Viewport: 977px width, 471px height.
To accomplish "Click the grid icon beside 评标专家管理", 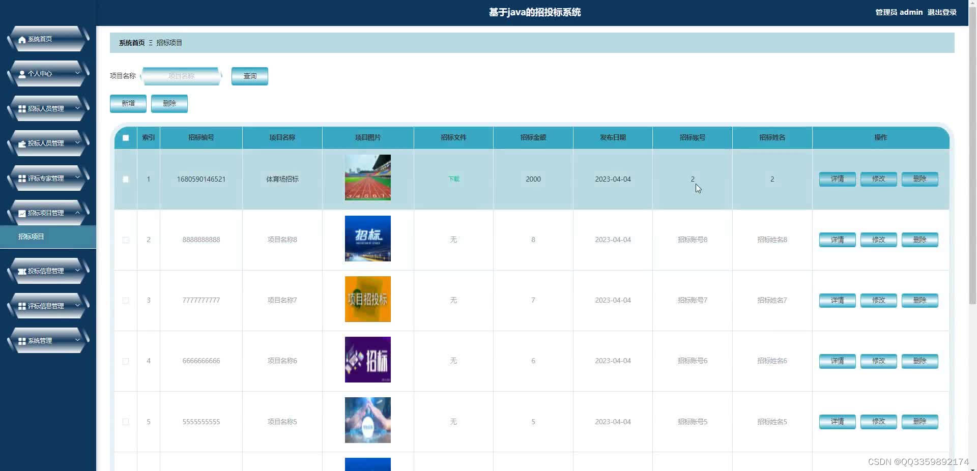I will point(22,179).
